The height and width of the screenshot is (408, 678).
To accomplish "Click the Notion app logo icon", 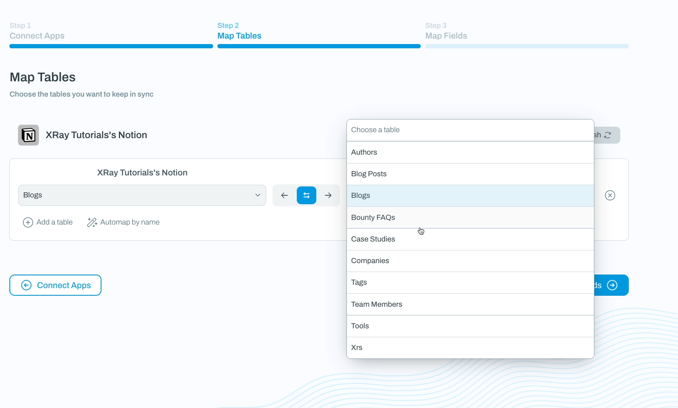I will (x=28, y=135).
